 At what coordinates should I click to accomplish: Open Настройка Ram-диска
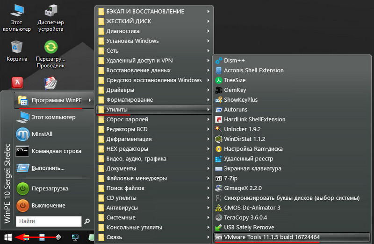[292, 149]
